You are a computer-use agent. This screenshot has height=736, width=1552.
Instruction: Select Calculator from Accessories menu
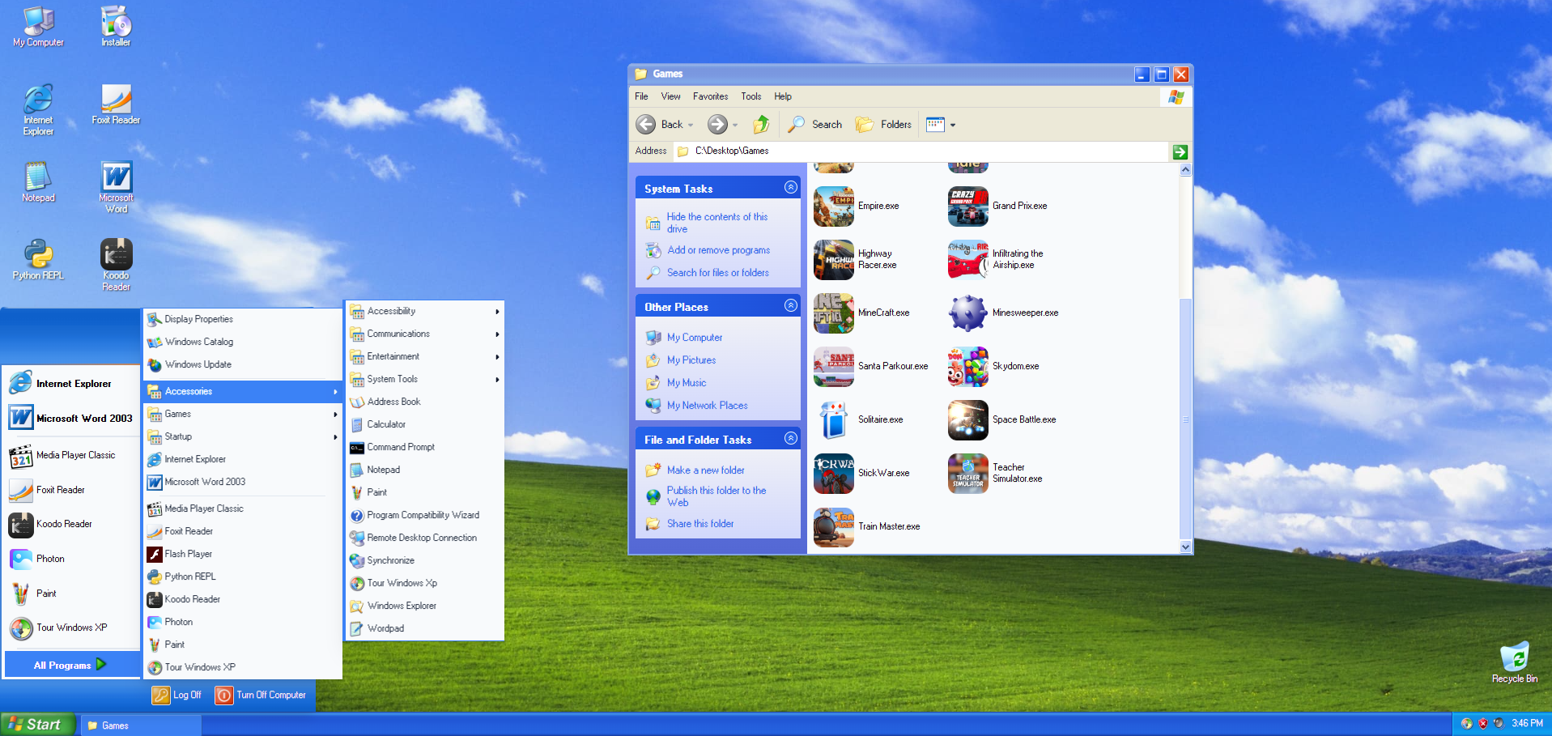[386, 424]
